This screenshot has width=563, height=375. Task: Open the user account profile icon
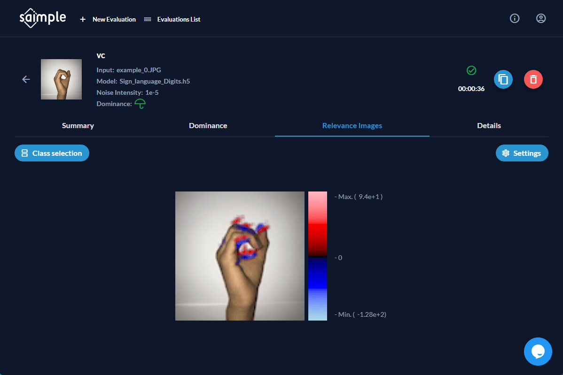tap(541, 18)
